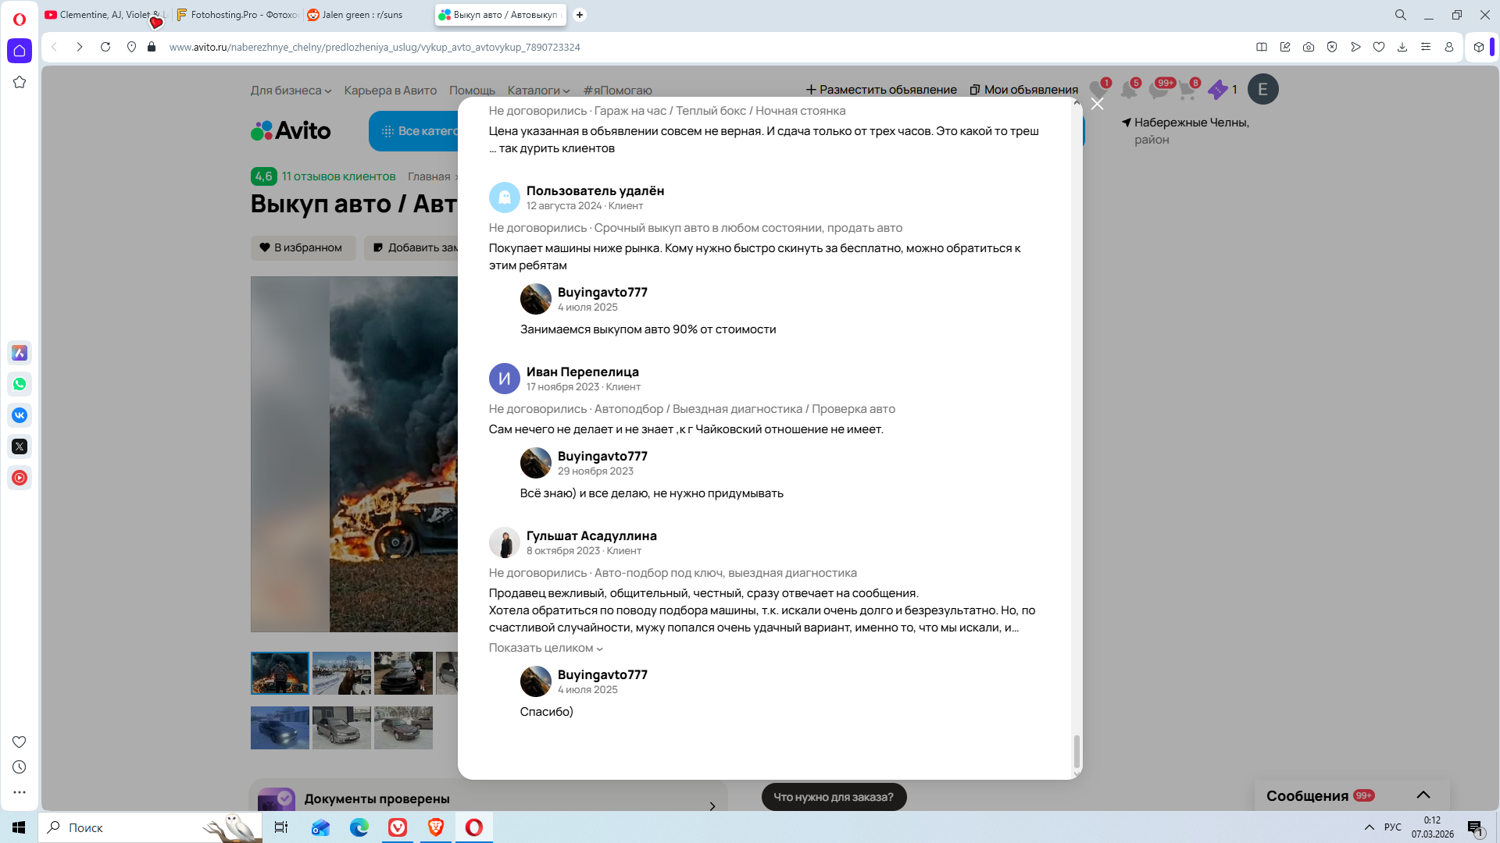Viewport: 1500px width, 843px height.
Task: Open WhatsApp in Opera sidebar
Action: coord(20,384)
